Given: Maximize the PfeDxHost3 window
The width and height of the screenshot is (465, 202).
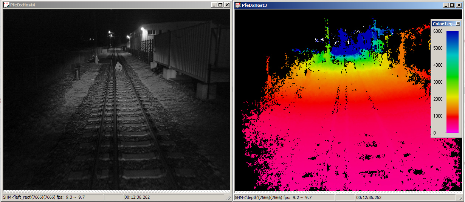Looking at the screenshot, I should tap(452, 5).
